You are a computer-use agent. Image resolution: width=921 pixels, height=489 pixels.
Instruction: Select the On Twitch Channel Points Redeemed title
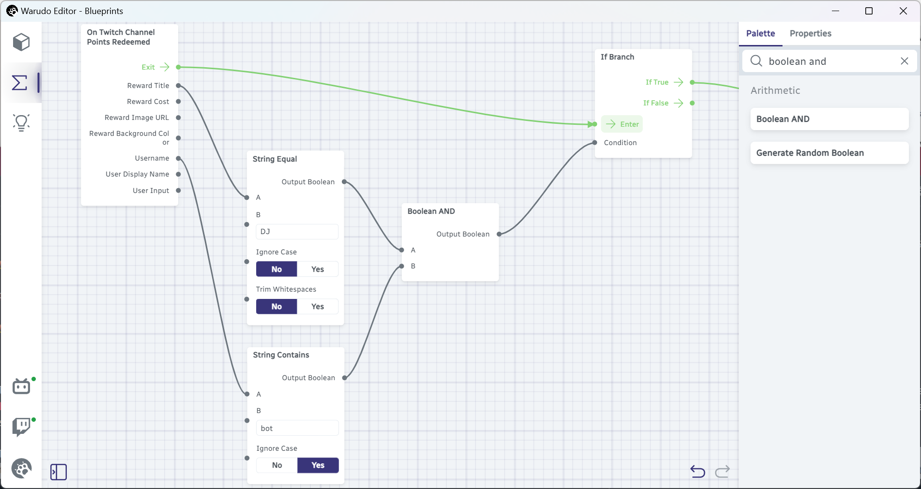121,37
